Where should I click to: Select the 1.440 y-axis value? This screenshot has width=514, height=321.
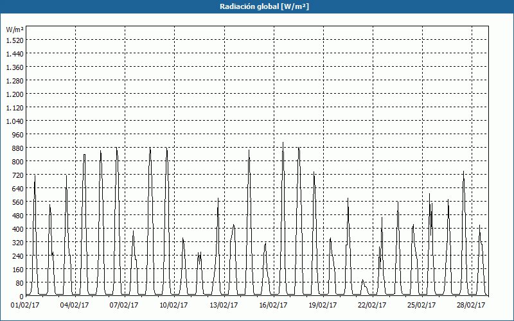(x=15, y=54)
